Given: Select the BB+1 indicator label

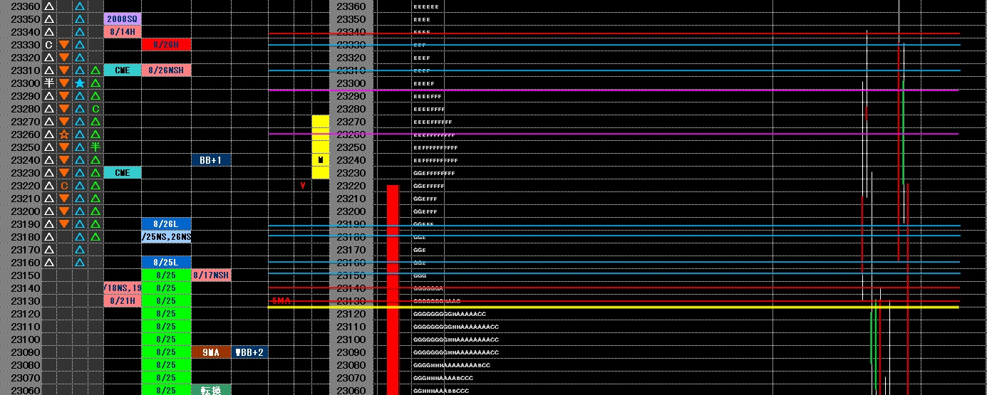Looking at the screenshot, I should [x=211, y=160].
